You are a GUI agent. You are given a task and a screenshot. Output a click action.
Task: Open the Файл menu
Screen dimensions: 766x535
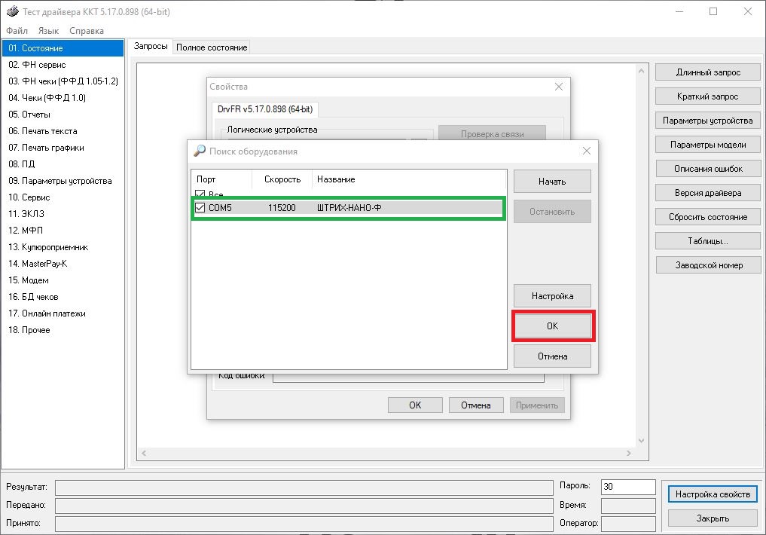pos(17,31)
